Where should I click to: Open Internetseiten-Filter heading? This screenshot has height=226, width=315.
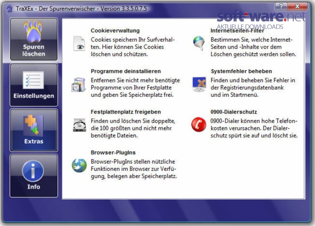click(x=237, y=31)
